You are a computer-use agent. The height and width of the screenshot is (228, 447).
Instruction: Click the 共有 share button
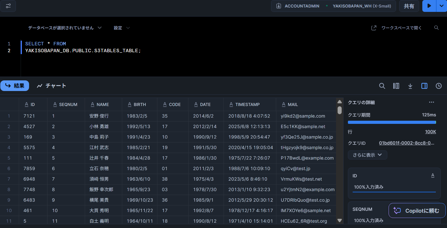coord(409,6)
